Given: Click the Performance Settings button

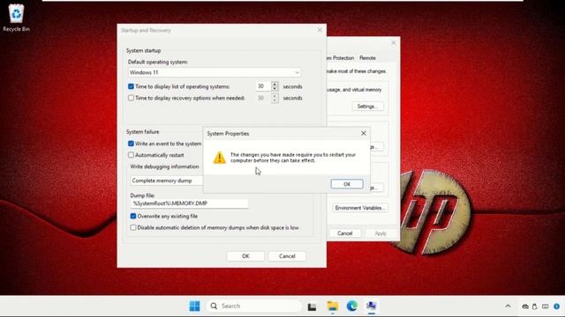Looking at the screenshot, I should (x=367, y=107).
